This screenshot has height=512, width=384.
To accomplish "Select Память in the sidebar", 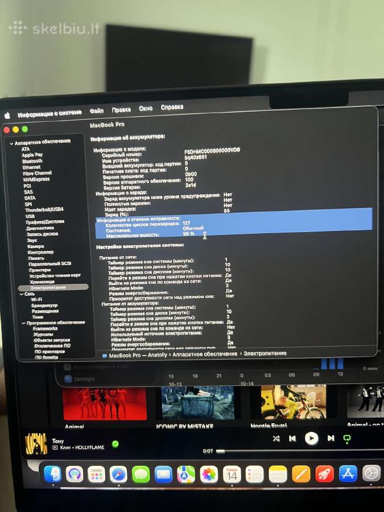I will (36, 258).
